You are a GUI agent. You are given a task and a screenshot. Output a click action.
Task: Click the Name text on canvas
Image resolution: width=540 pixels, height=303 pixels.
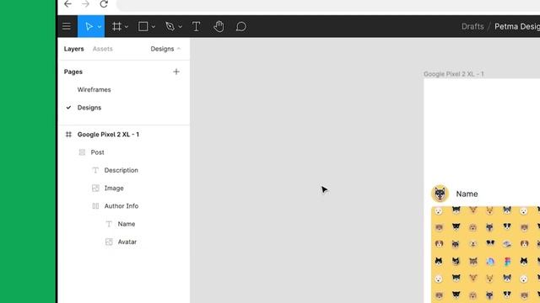point(467,194)
